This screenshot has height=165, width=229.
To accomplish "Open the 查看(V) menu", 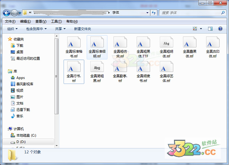I will tap(41, 22).
